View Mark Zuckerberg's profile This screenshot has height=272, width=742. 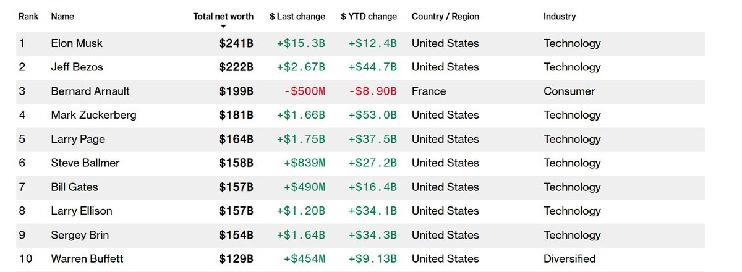click(93, 115)
